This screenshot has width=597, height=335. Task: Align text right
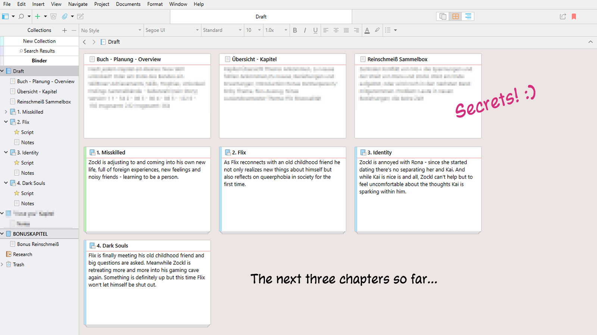coord(356,30)
